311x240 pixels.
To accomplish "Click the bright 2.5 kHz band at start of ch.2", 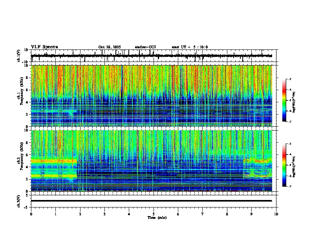I will click(x=54, y=176).
